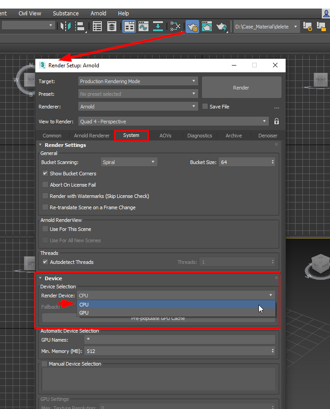Open the View to Render dropdown
Image resolution: width=330 pixels, height=409 pixels.
click(x=173, y=122)
